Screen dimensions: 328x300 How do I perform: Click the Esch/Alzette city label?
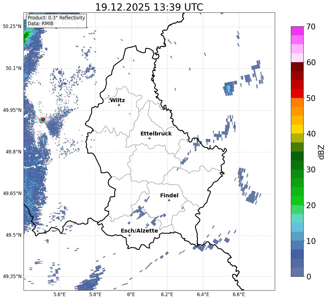click(139, 231)
